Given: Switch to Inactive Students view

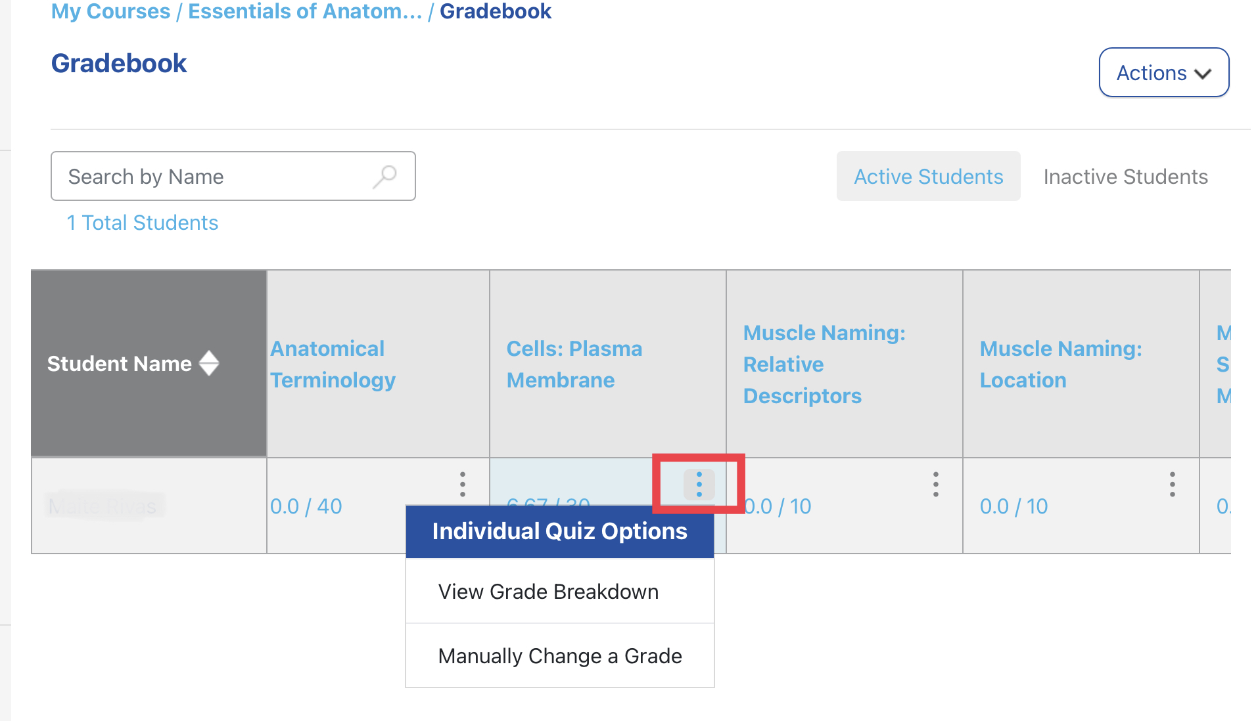Looking at the screenshot, I should 1125,176.
